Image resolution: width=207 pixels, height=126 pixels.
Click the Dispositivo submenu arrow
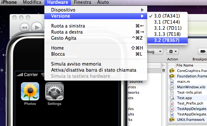point(142,10)
